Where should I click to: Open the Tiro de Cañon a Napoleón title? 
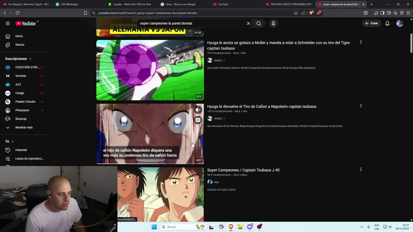[262, 106]
